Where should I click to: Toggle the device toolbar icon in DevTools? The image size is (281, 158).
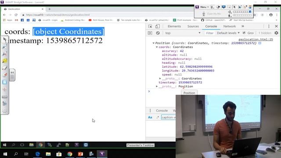tap(158, 26)
